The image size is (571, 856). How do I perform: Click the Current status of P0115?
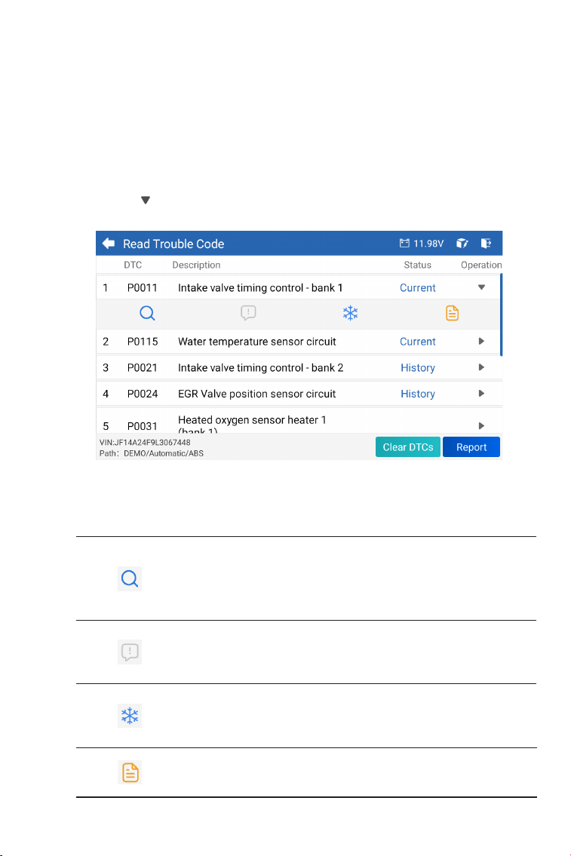[418, 342]
